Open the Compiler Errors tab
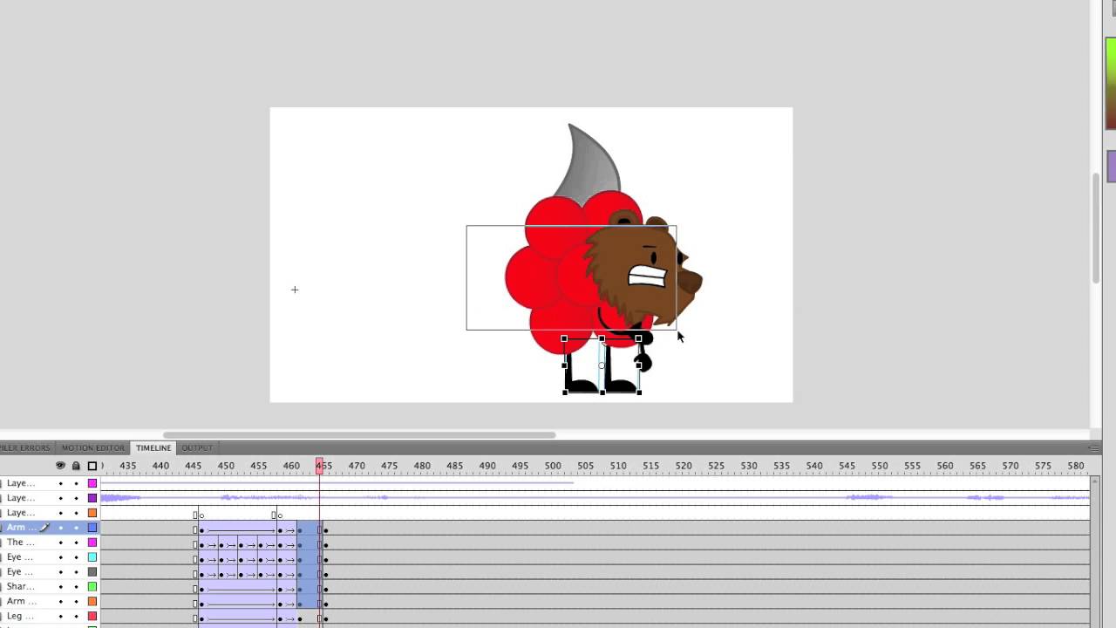Image resolution: width=1116 pixels, height=628 pixels. tap(26, 447)
